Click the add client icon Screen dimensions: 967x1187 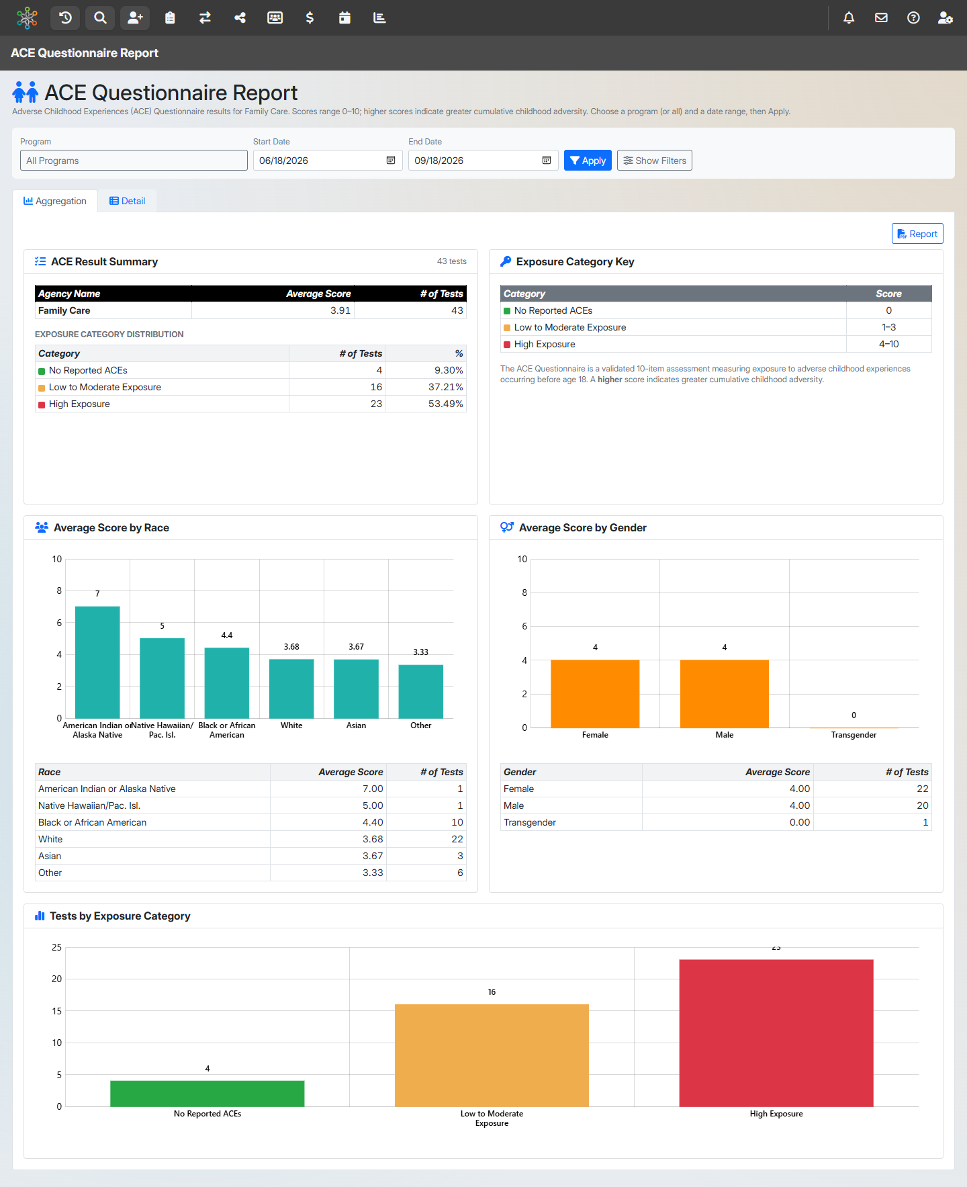pyautogui.click(x=135, y=18)
